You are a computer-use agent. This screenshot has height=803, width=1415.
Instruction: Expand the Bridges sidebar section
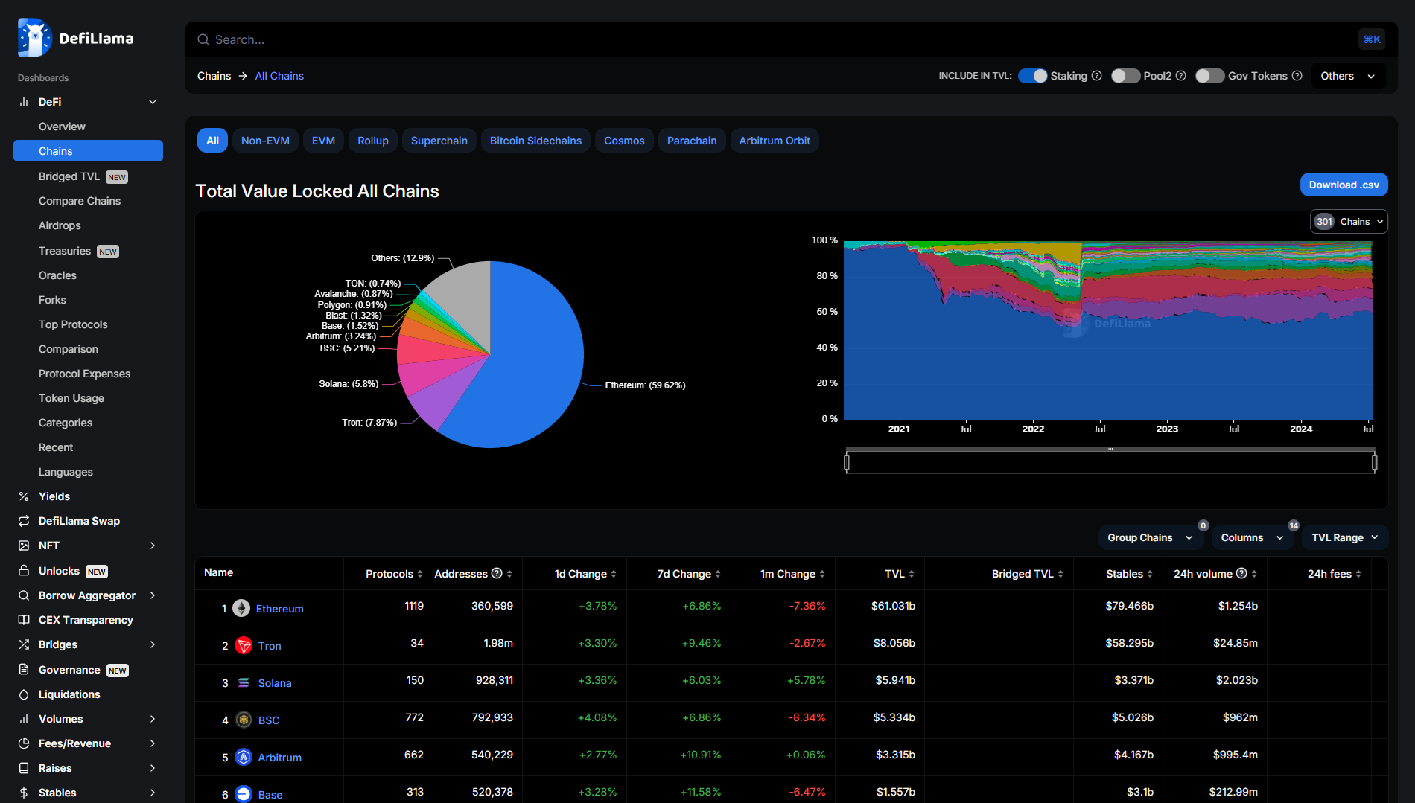click(x=153, y=644)
